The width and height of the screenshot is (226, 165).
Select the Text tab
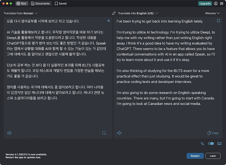22,3
